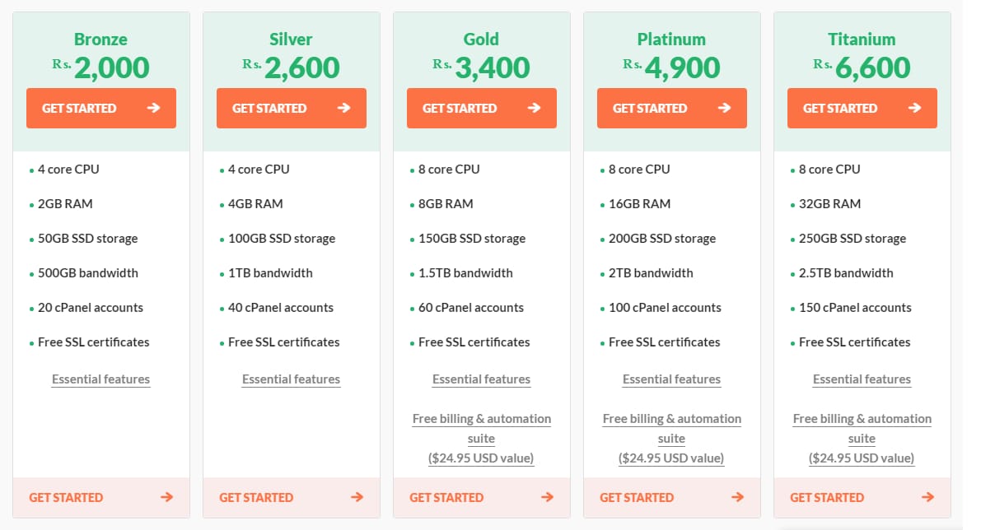Click the arrow icon in Silver top button
Image resolution: width=981 pixels, height=530 pixels.
pyautogui.click(x=343, y=108)
